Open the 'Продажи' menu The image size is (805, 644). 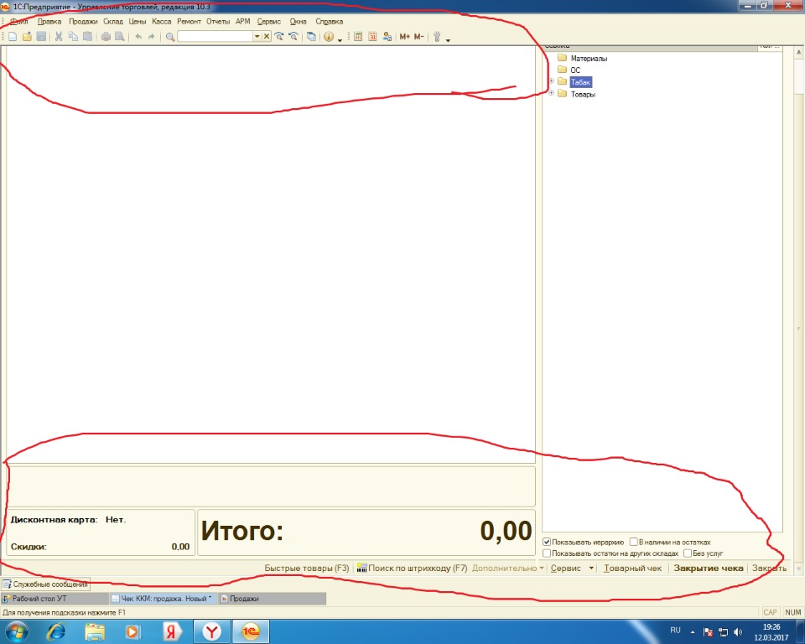(82, 21)
